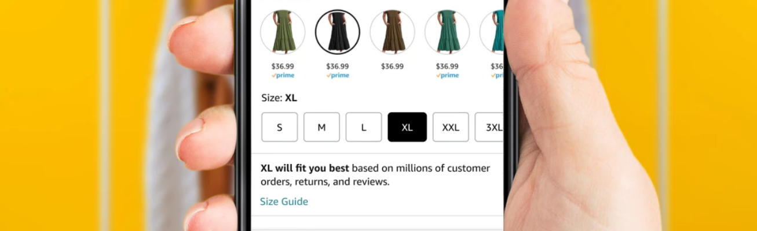The height and width of the screenshot is (231, 757).
Task: Pick size L
Action: (x=364, y=127)
